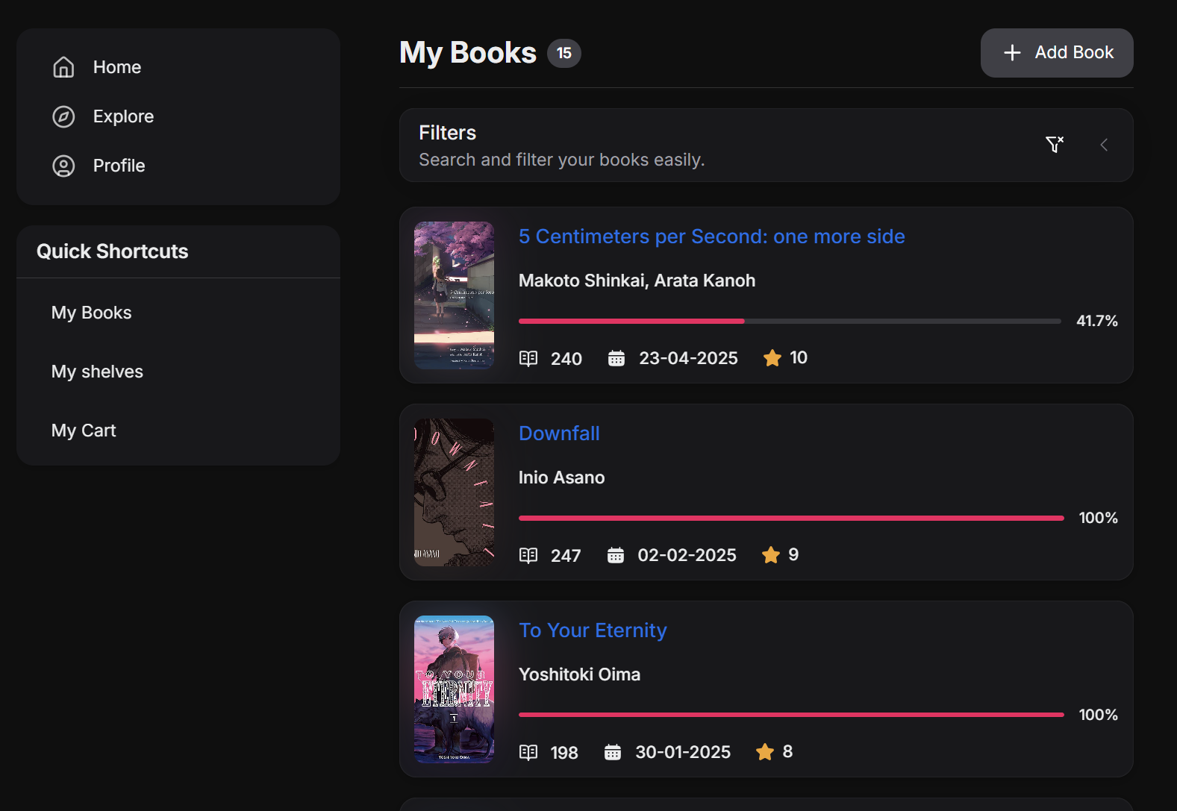Click page count 247
This screenshot has width=1177, height=811.
pos(566,556)
